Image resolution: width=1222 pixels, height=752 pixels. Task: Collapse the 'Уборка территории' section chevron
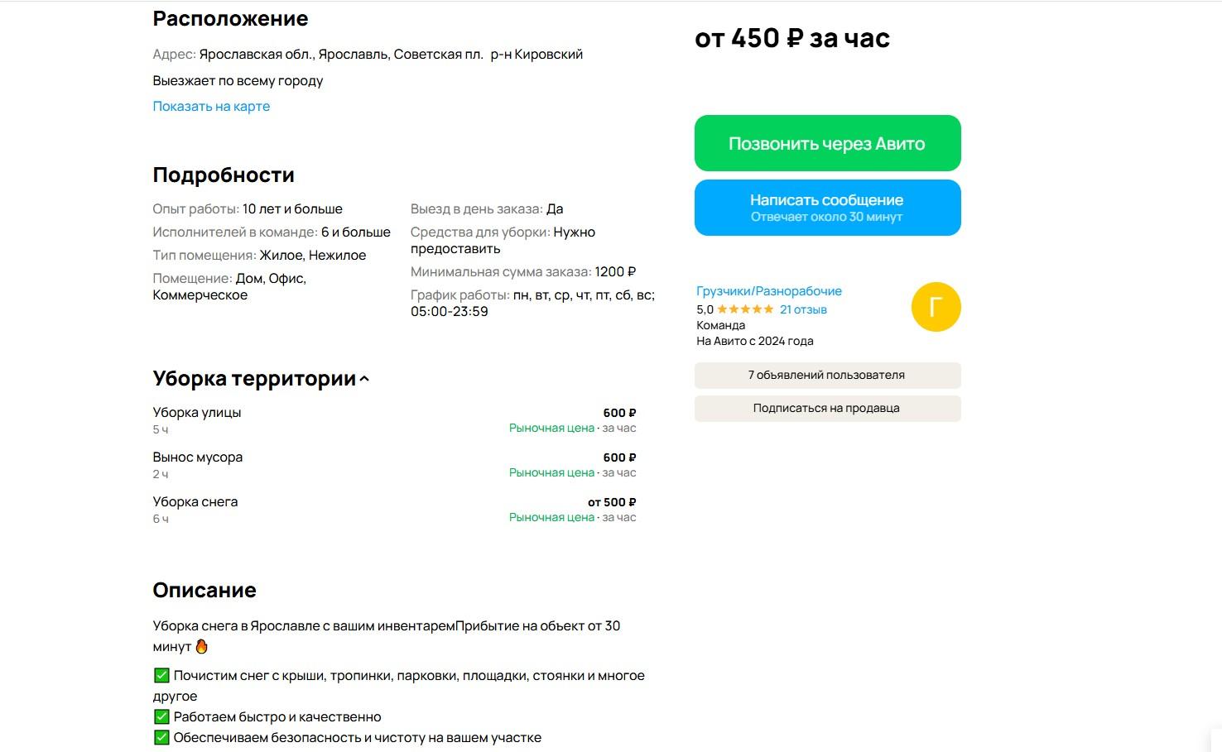coord(364,379)
